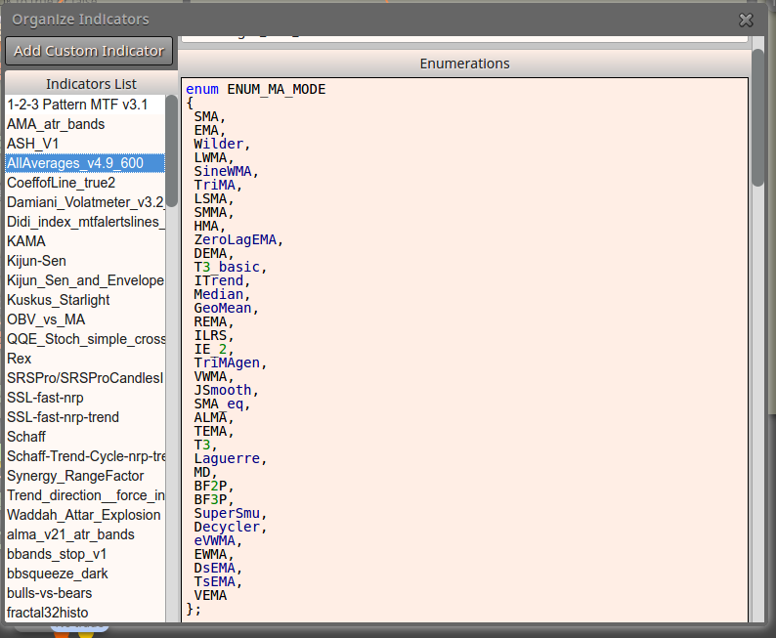Select SSL-fast-nrp indicator
This screenshot has height=638, width=776.
point(85,398)
